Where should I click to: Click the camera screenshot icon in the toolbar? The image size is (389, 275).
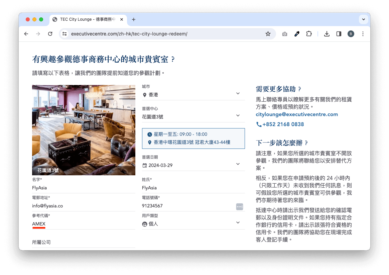tap(284, 34)
